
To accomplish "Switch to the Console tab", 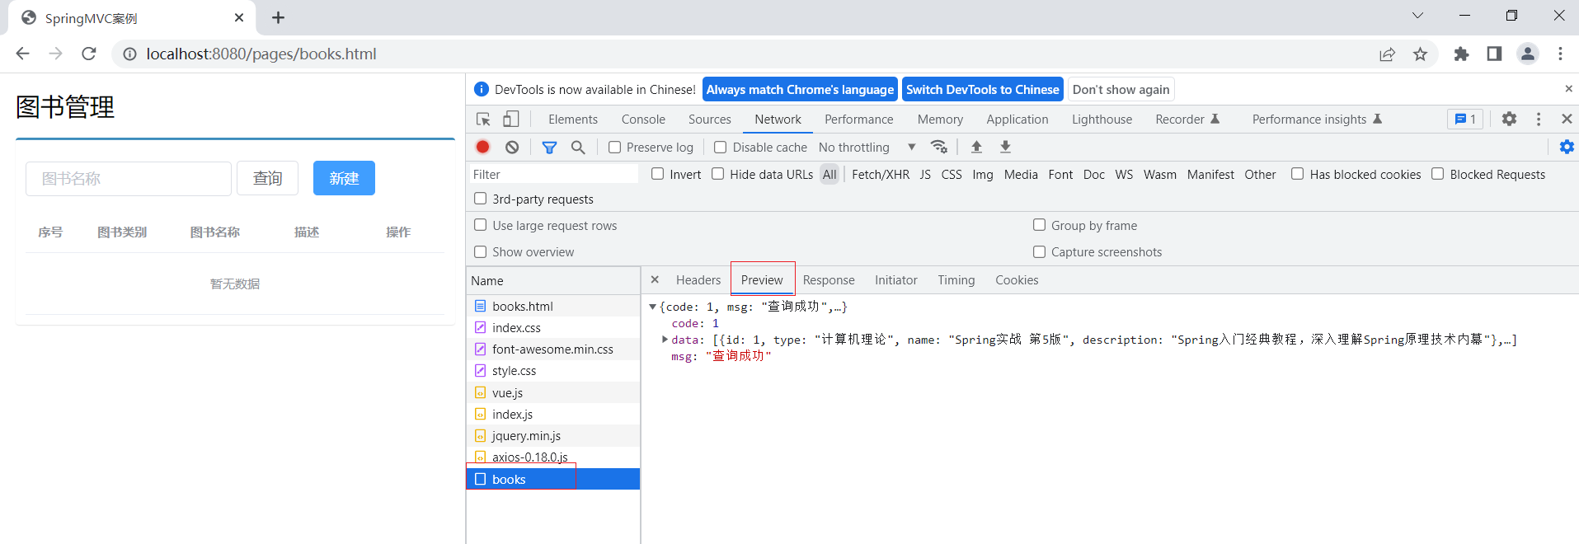I will [643, 120].
